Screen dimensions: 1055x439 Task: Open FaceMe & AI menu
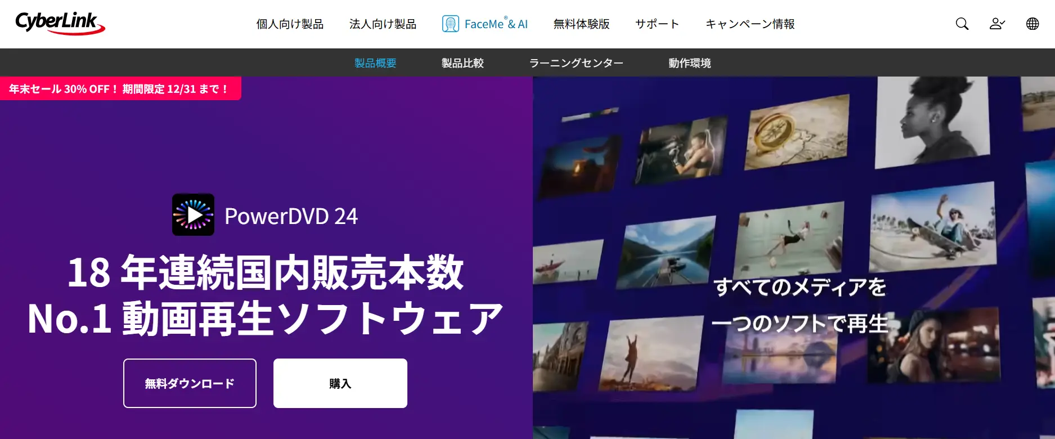[485, 24]
